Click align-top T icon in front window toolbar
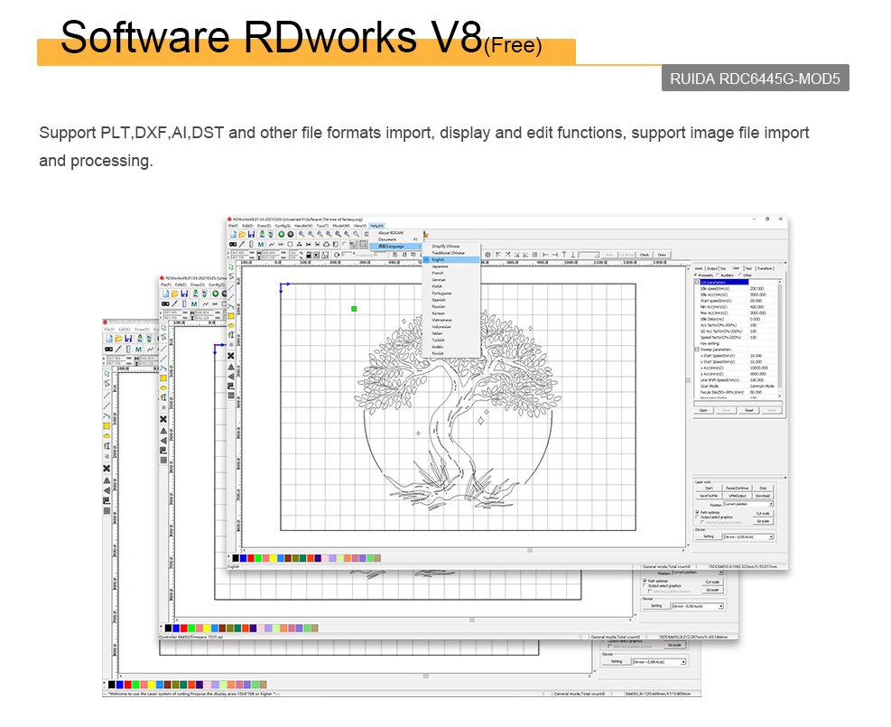Viewport: 891px width, 727px height. tap(564, 255)
